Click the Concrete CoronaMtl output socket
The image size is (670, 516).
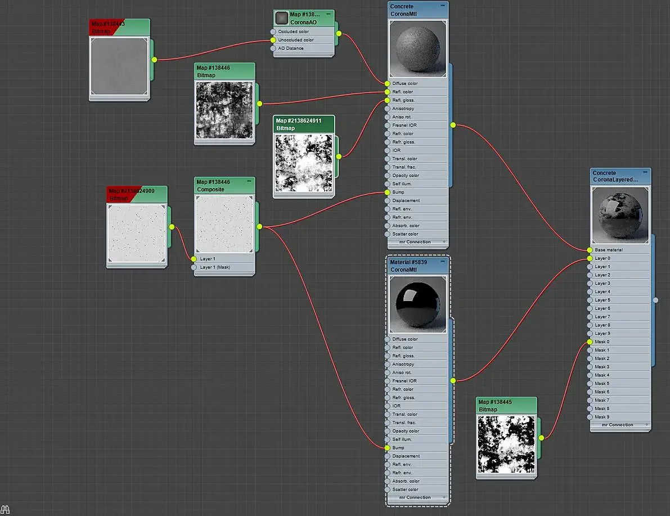click(x=453, y=125)
